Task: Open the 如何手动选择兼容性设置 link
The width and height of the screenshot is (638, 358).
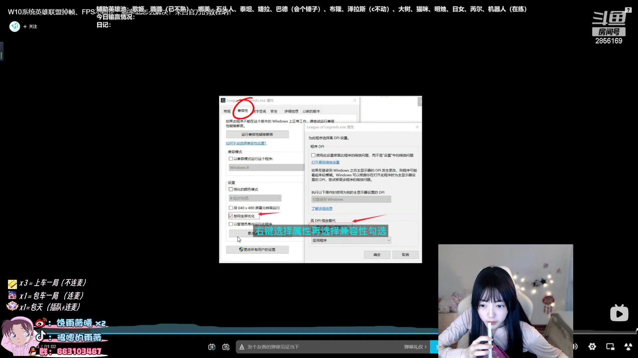Action: click(x=246, y=143)
